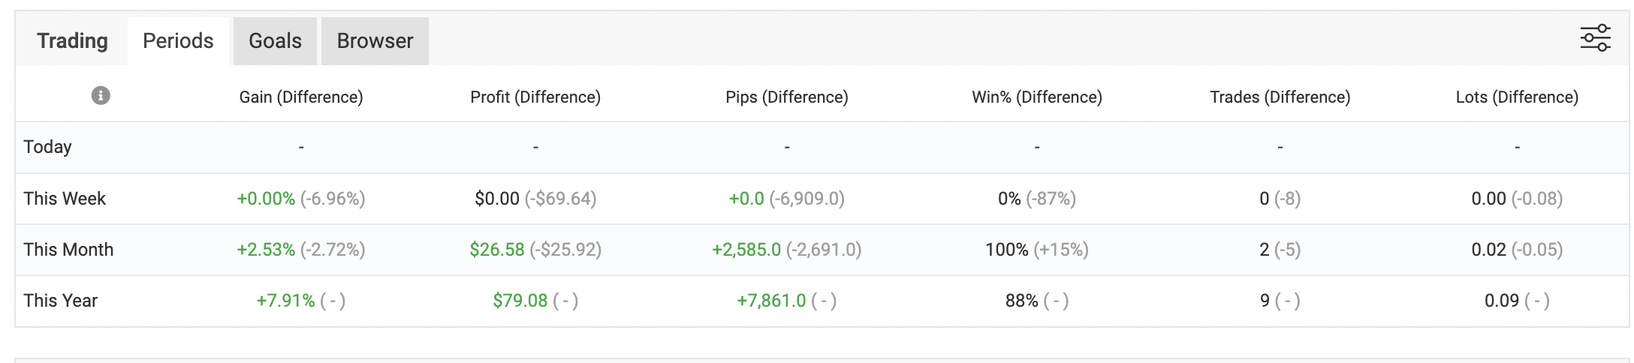Click the Win% (Difference) column header

click(1037, 97)
